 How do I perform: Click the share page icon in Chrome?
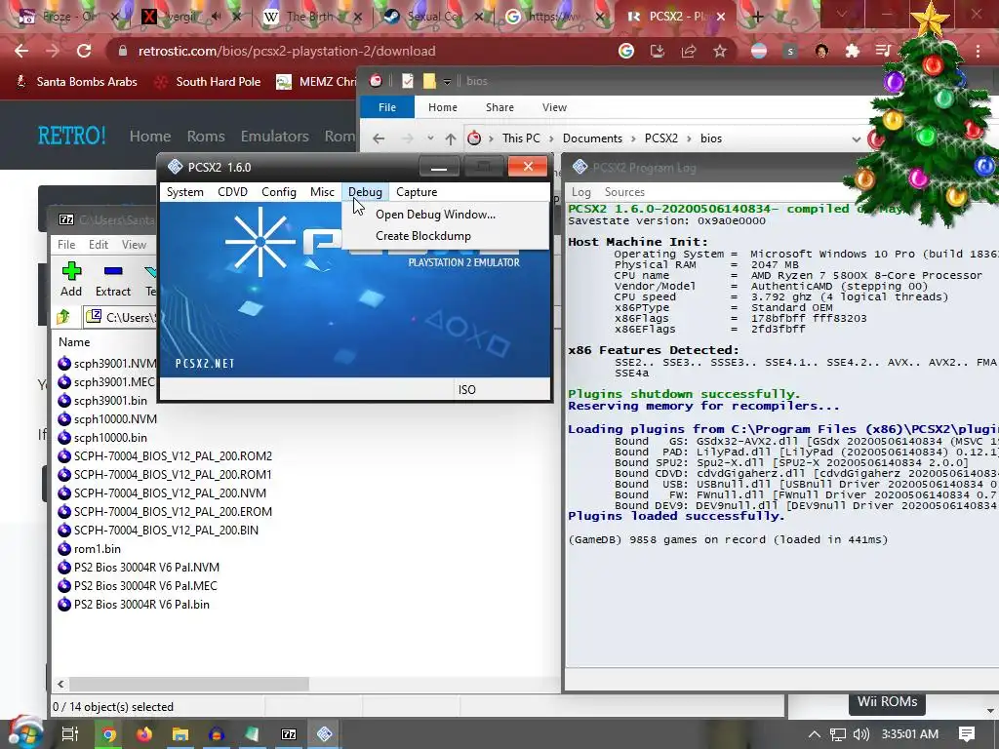[x=689, y=51]
